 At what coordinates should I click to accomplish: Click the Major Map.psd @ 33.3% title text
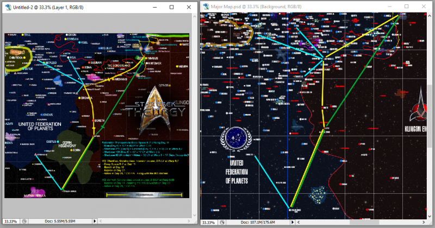256,7
